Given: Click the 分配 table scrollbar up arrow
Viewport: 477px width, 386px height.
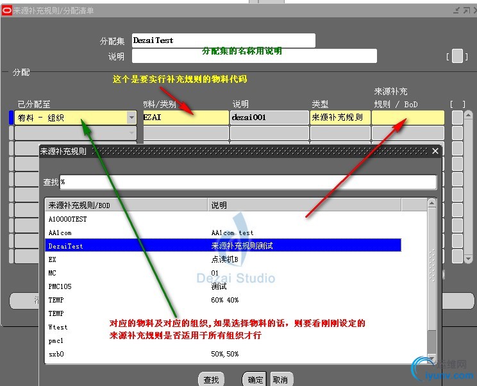Looking at the screenshot, I should pyautogui.click(x=468, y=115).
